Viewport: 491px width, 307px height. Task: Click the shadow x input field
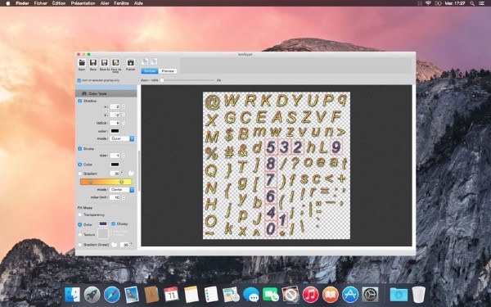pyautogui.click(x=115, y=106)
